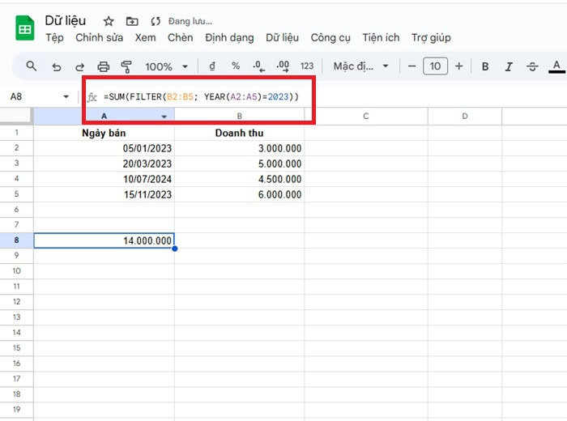Click the decrease font size minus button

[412, 66]
